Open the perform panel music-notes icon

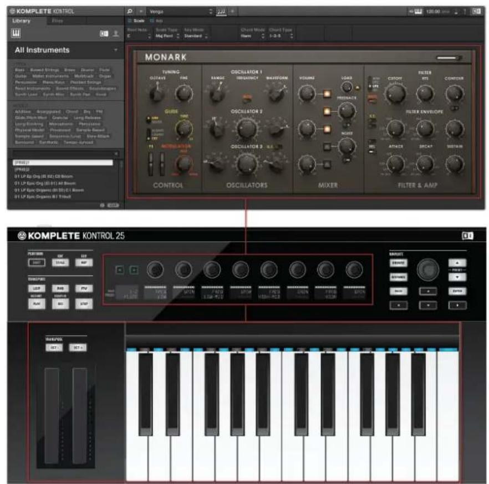[221, 12]
